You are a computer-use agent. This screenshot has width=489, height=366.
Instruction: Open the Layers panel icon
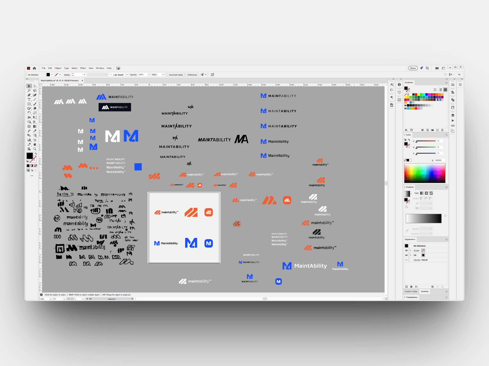pos(453,115)
